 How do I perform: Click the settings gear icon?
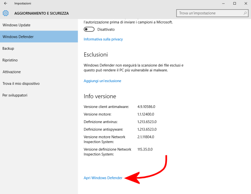tap(6, 13)
